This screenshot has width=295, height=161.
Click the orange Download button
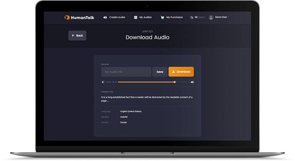point(181,72)
